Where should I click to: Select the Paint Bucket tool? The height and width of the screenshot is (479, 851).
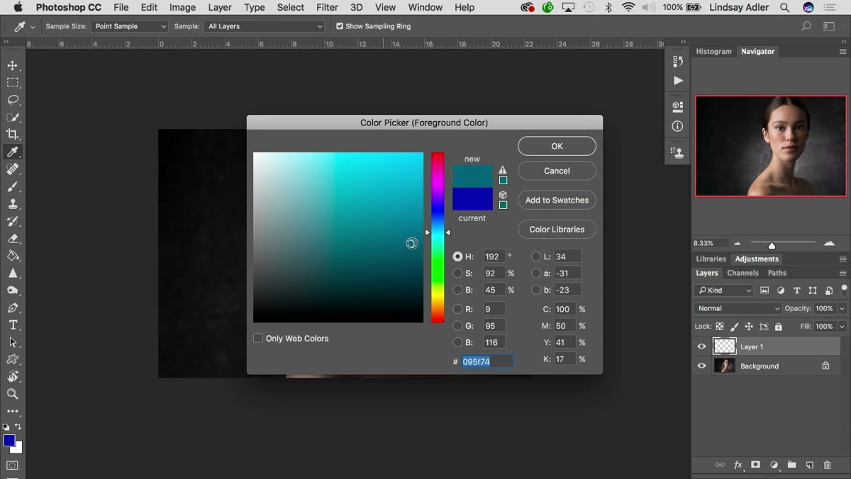point(13,255)
